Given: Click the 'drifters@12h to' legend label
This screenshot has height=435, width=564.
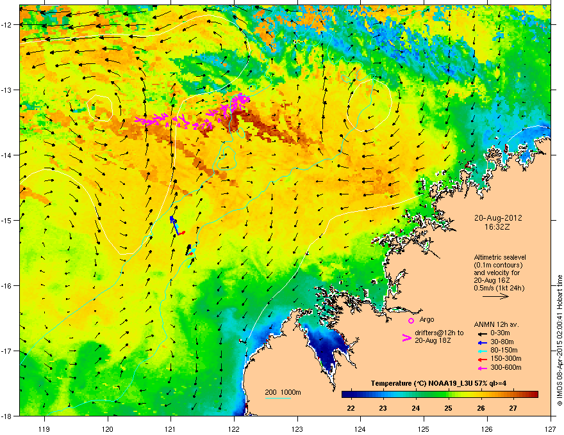Looking at the screenshot, I should pos(439,333).
